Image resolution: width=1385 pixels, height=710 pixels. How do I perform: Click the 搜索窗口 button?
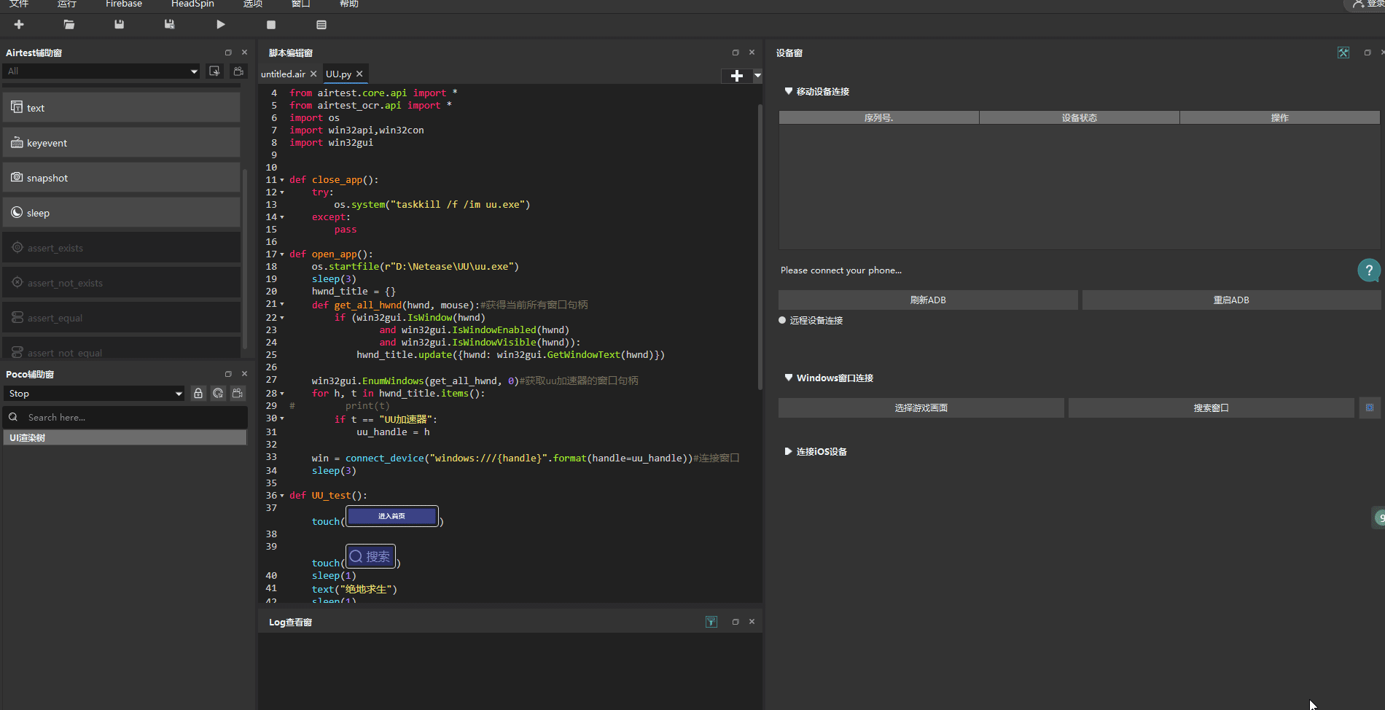pyautogui.click(x=1212, y=407)
